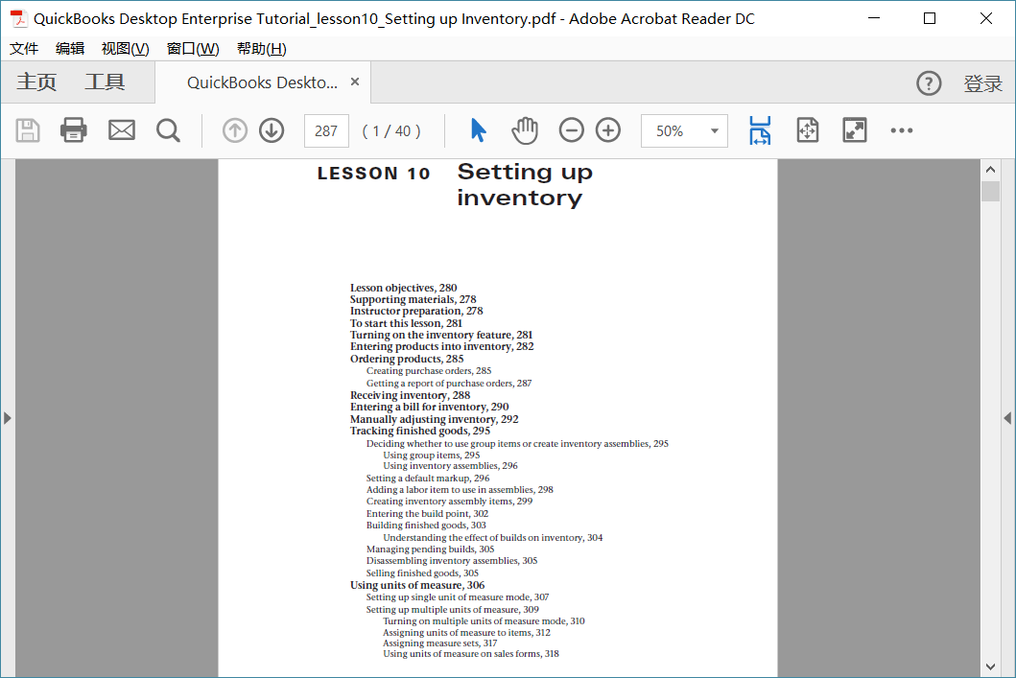Expand the right tools pane

1007,418
